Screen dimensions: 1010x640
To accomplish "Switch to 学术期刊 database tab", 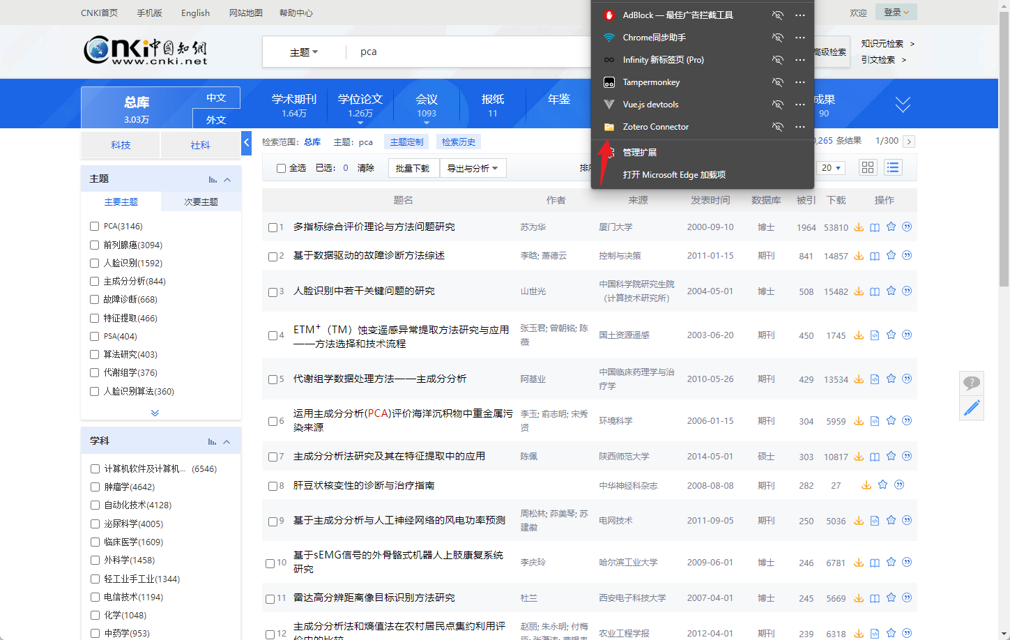I will 294,105.
